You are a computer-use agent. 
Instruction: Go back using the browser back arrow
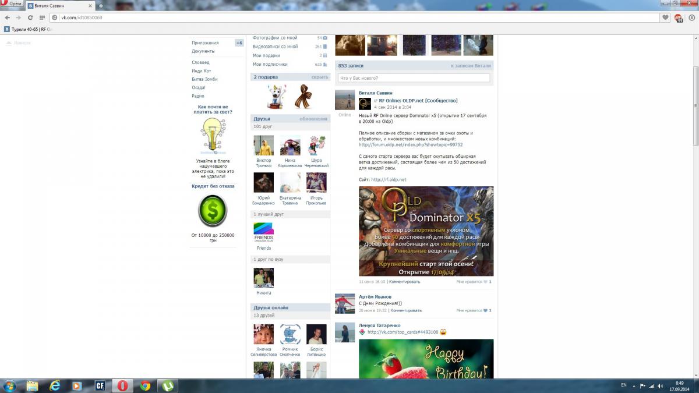click(8, 17)
